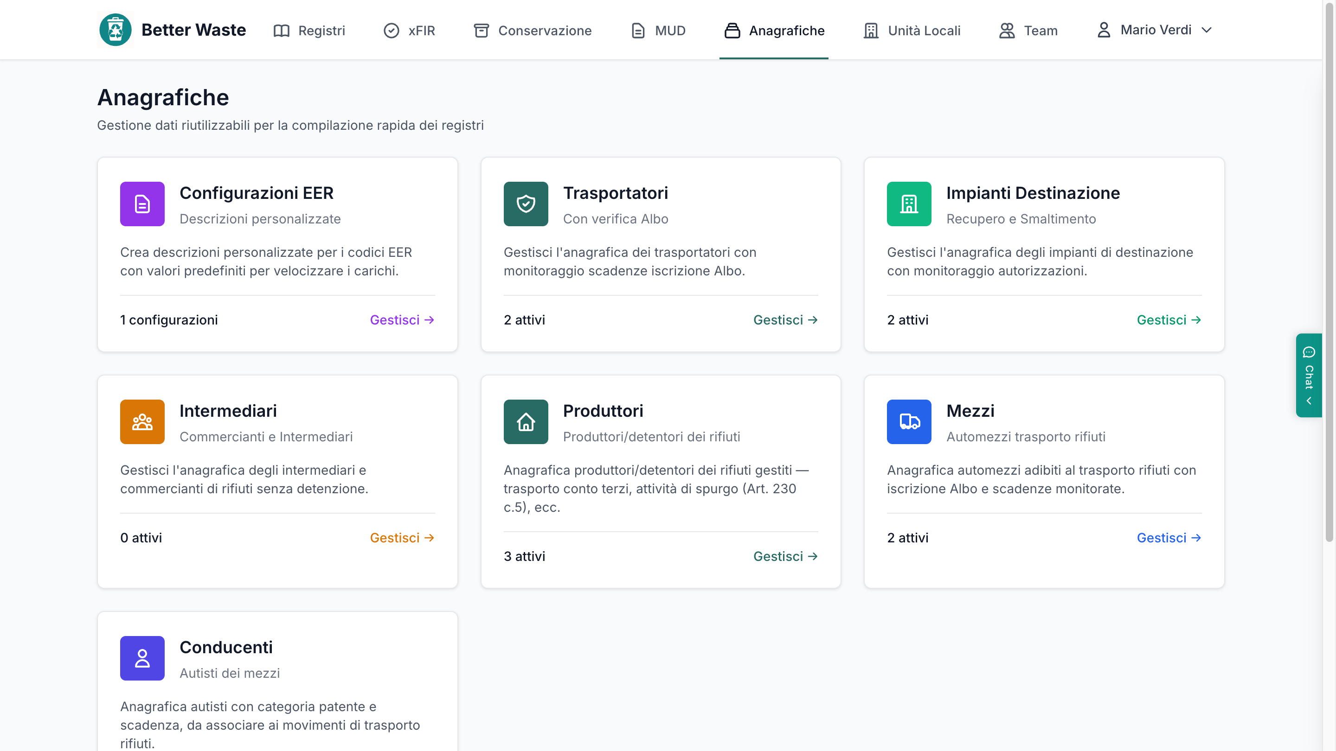The image size is (1336, 751).
Task: Click the Trasportatori shield check icon
Action: tap(526, 204)
